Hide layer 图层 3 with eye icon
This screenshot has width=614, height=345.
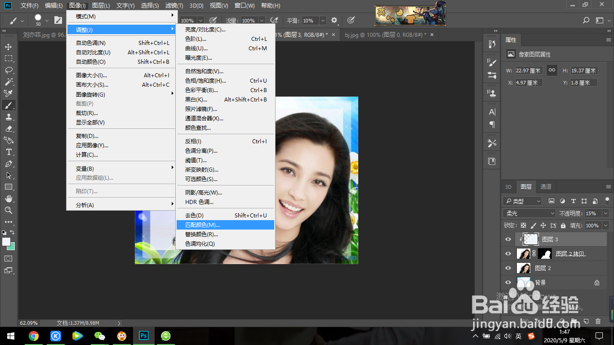pyautogui.click(x=508, y=239)
